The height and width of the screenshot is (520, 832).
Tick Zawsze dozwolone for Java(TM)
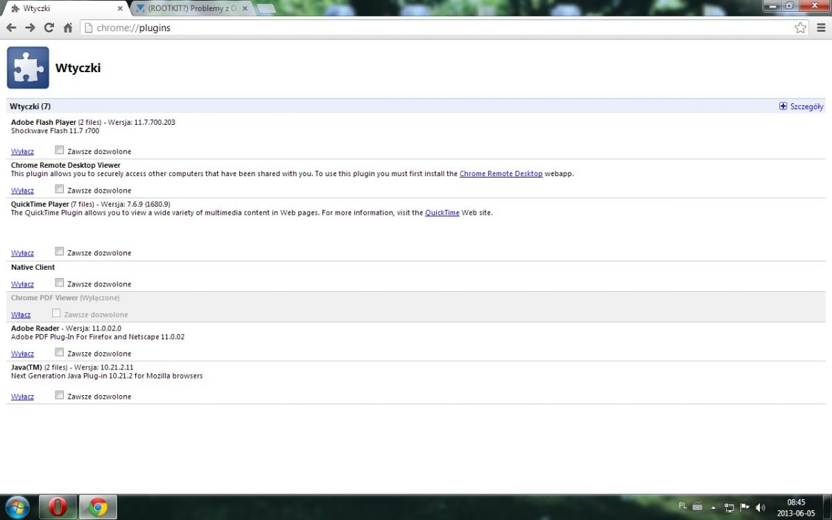(60, 395)
